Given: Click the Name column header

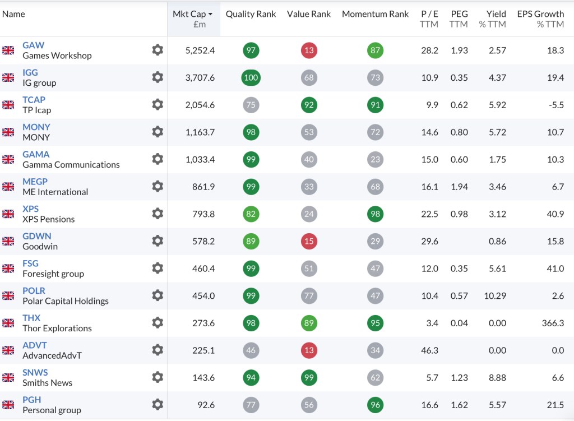Looking at the screenshot, I should click(x=13, y=15).
